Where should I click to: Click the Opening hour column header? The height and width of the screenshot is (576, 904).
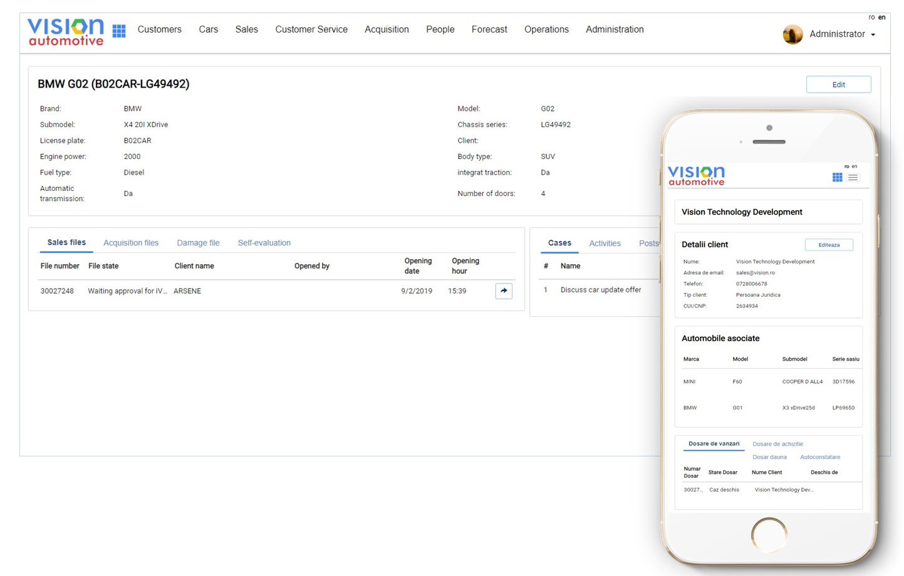pyautogui.click(x=465, y=266)
